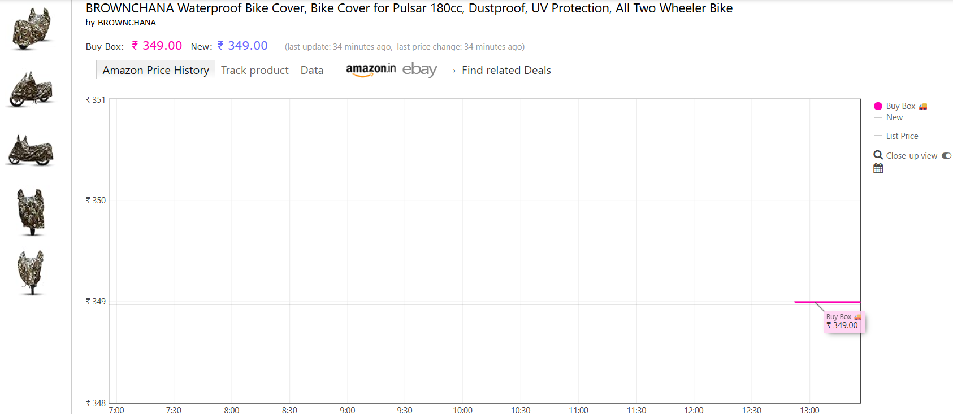
Task: Click the magnifier icon beside Close-up view
Action: 878,155
